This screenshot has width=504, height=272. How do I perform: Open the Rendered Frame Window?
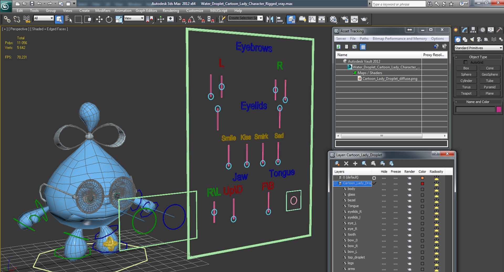pos(354,19)
